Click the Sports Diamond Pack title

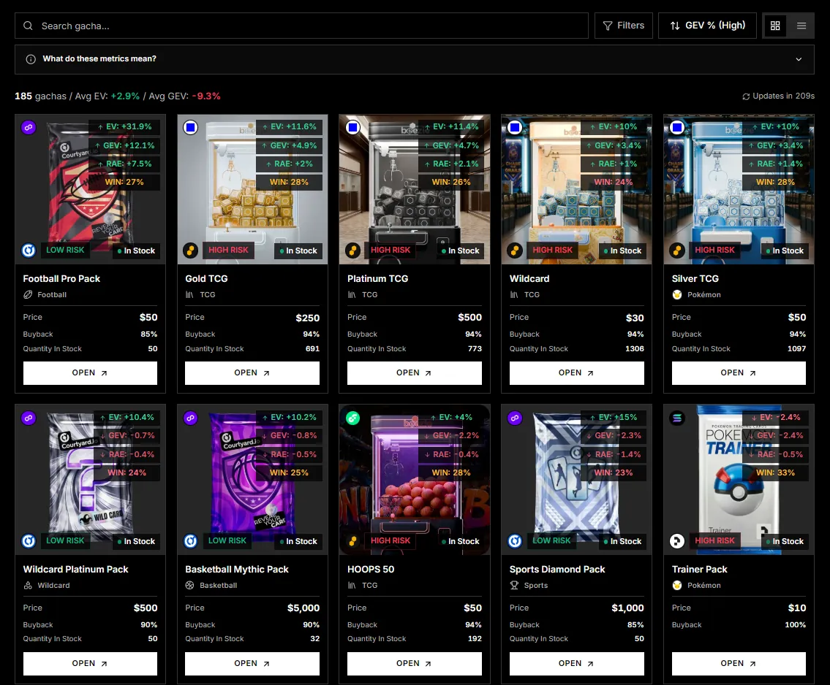pyautogui.click(x=557, y=570)
